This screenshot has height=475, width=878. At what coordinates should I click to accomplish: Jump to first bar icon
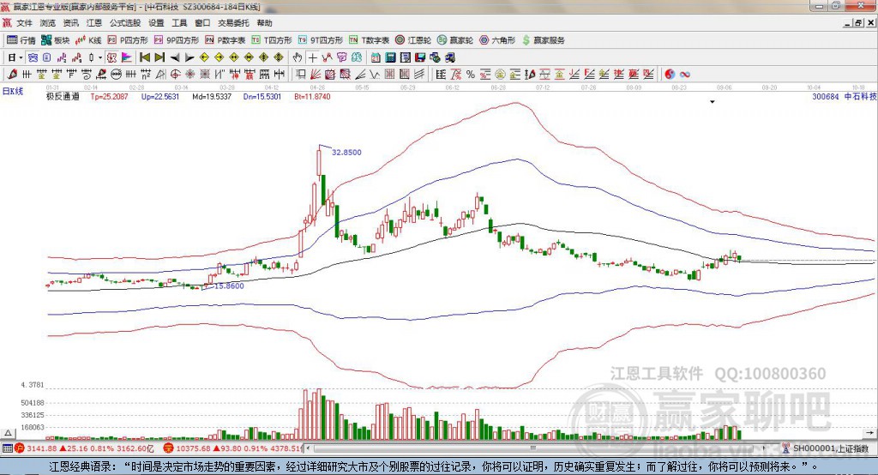[144, 57]
